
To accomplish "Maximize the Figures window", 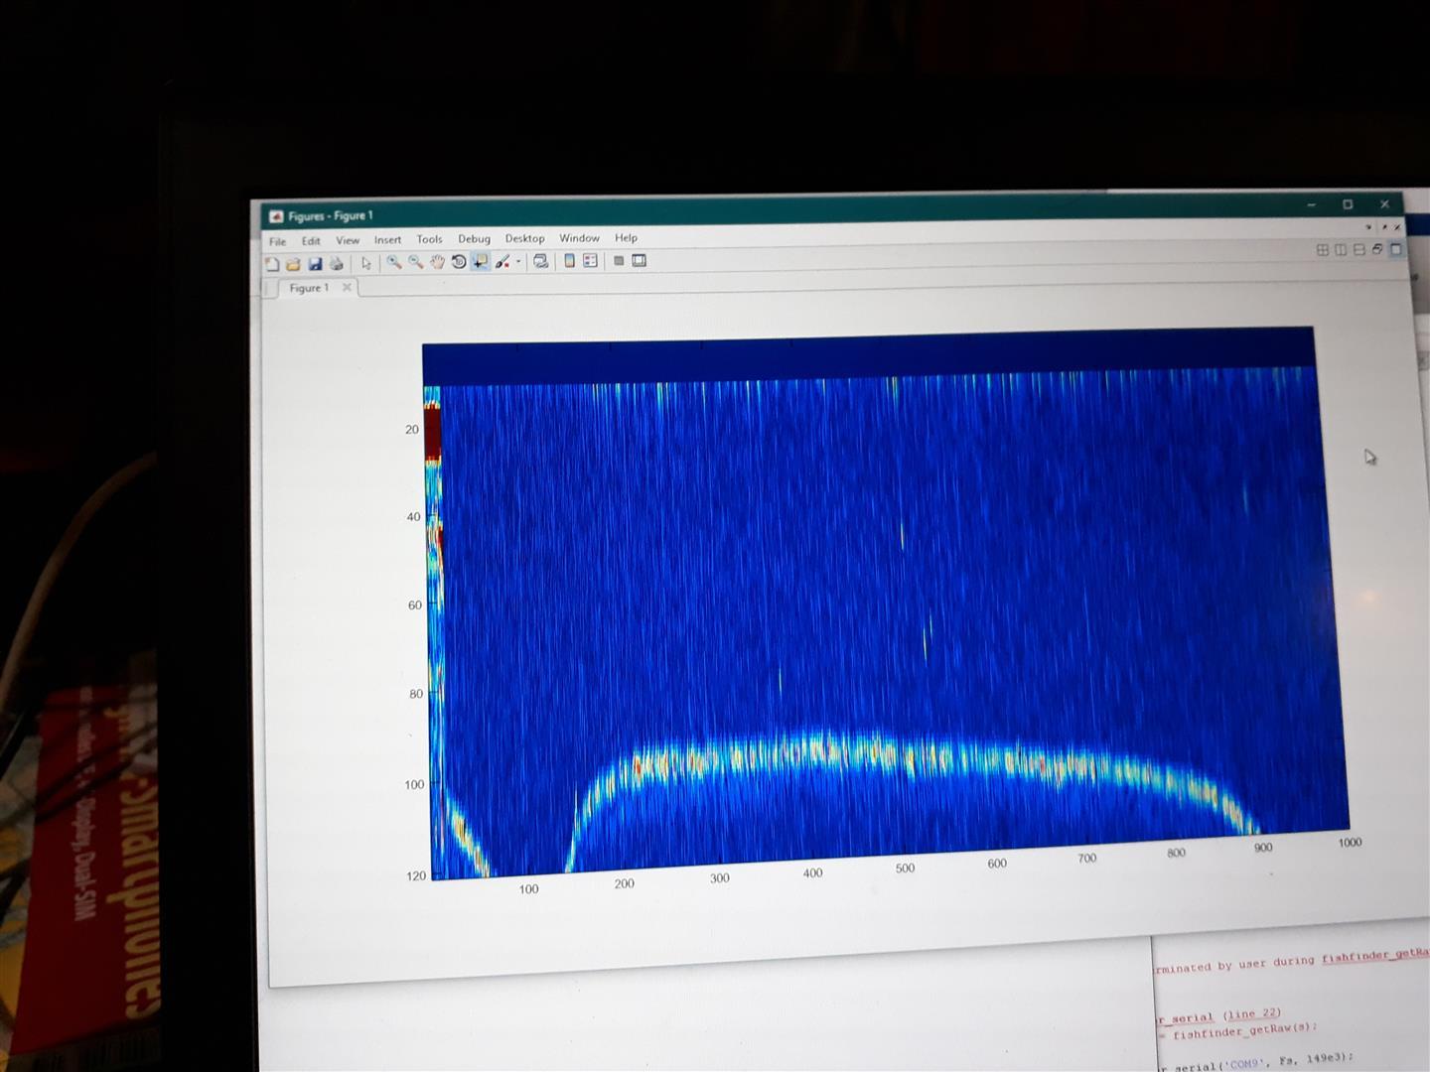I will click(x=1348, y=204).
